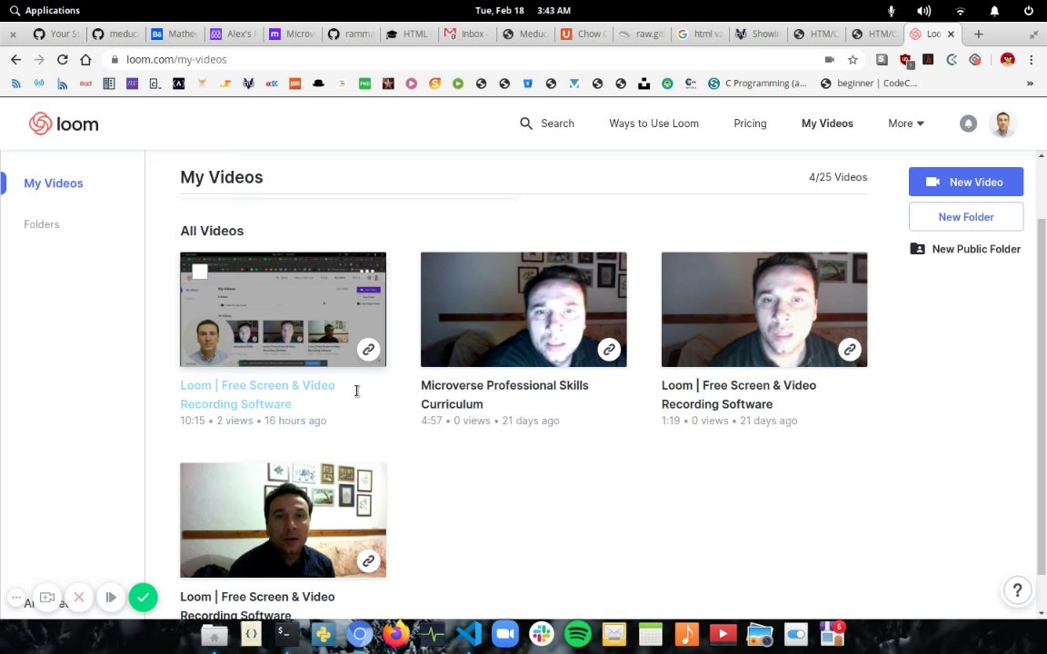
Task: Open a new browser tab
Action: pos(978,34)
